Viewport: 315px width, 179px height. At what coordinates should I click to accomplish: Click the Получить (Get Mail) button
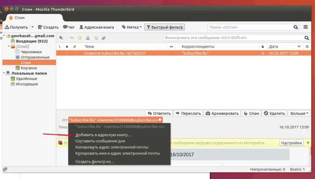16,27
